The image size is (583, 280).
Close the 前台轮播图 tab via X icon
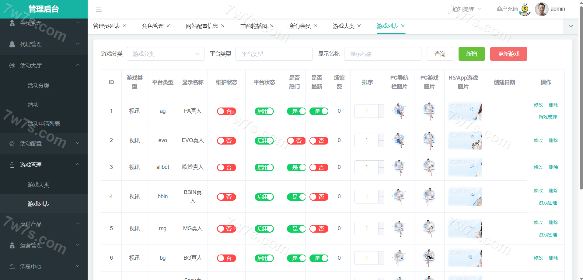click(x=272, y=26)
